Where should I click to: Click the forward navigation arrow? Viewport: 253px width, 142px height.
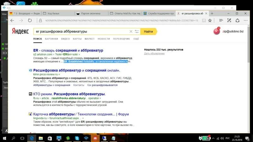point(21,21)
